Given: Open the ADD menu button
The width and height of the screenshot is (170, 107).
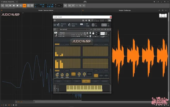Looking at the screenshot, I should [x=65, y=6].
